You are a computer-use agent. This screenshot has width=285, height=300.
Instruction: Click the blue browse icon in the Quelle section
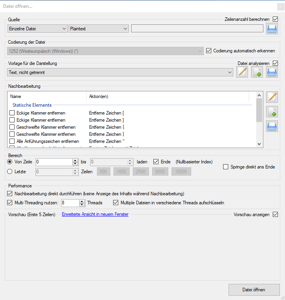click(272, 29)
